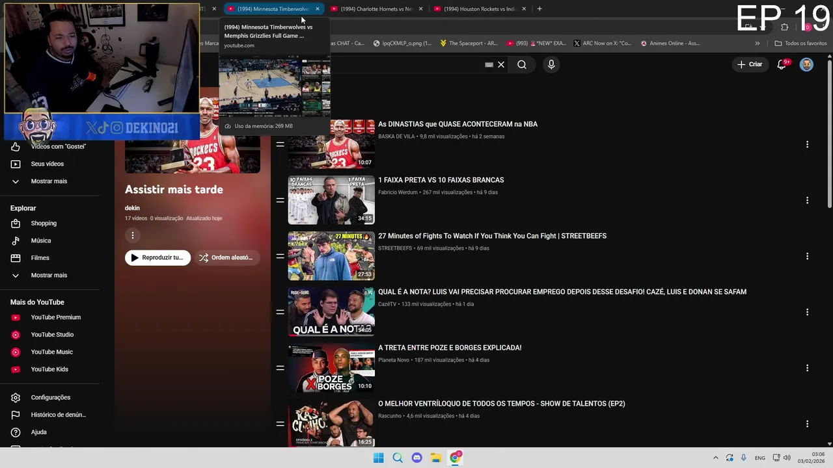The width and height of the screenshot is (833, 468).
Task: Show hidden bookmarks with chevron button
Action: 757,44
